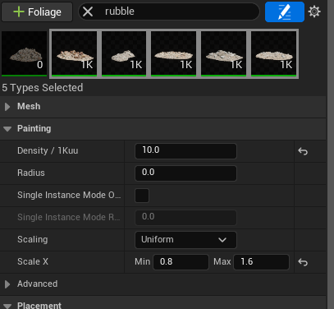This screenshot has width=334, height=309.
Task: Click the Scale X Max field
Action: [261, 262]
